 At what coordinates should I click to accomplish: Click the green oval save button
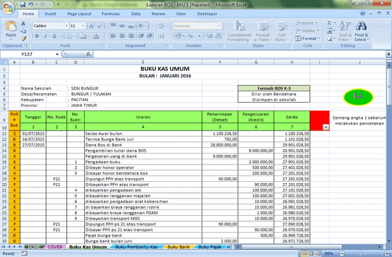point(358,97)
